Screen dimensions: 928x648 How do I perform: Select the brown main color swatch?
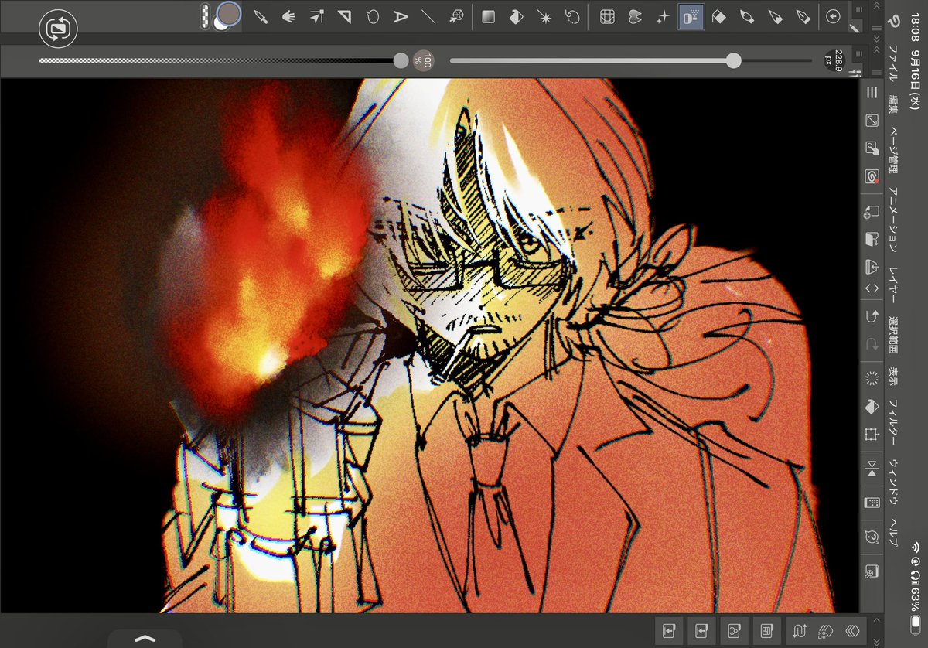(x=227, y=13)
